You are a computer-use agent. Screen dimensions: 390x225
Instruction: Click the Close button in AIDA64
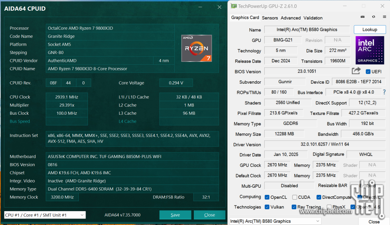tap(209, 215)
